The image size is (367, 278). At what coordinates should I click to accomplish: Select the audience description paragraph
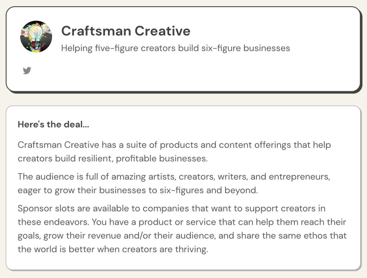click(x=174, y=183)
